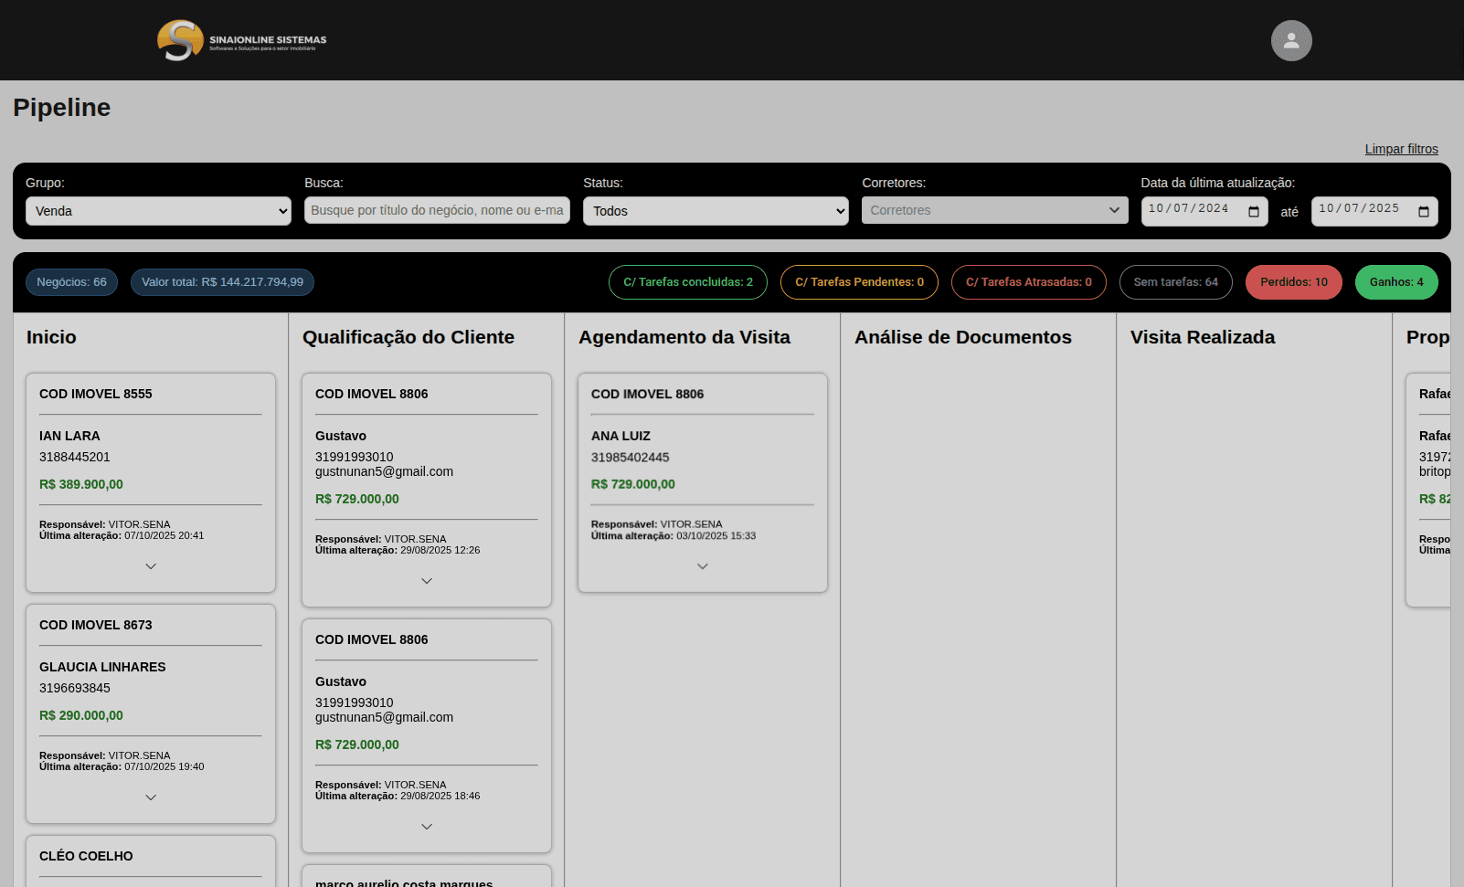Toggle the Sem tarefas: 64 filter
This screenshot has width=1464, height=887.
1175,282
